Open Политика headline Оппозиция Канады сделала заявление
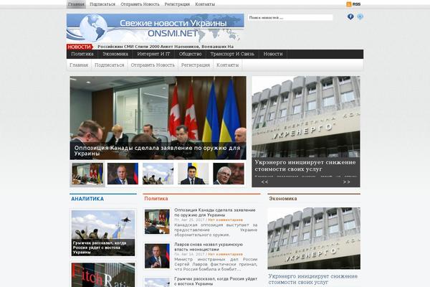 pos(215,212)
